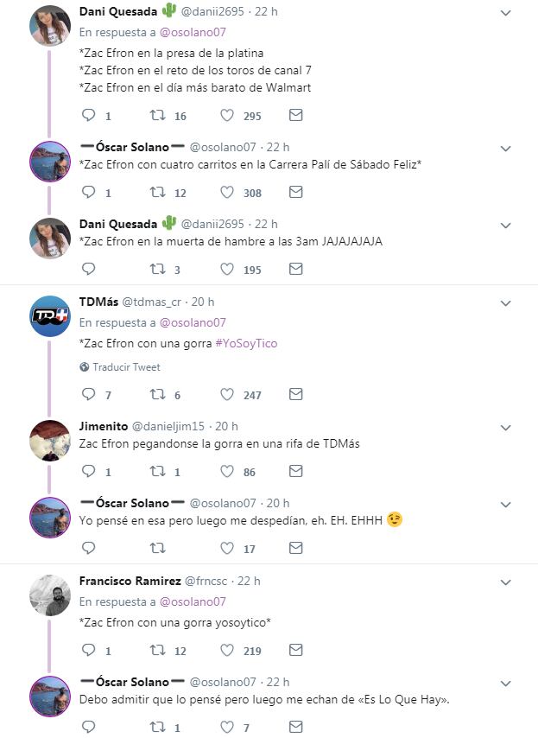The image size is (538, 738).
Task: Retweet TDMás tweet about the gorra
Action: click(x=158, y=395)
